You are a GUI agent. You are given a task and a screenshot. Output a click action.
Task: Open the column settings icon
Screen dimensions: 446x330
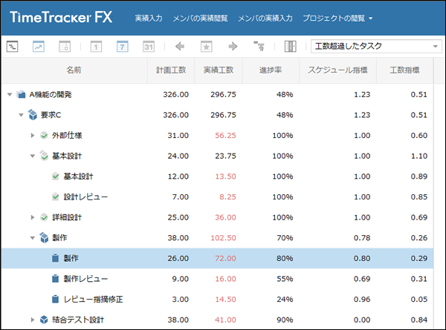pos(290,47)
